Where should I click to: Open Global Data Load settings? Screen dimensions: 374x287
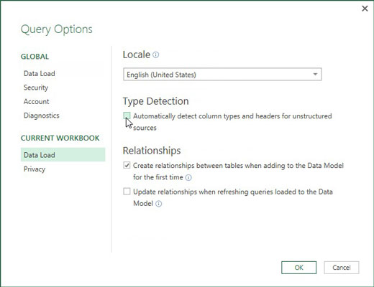[40, 73]
